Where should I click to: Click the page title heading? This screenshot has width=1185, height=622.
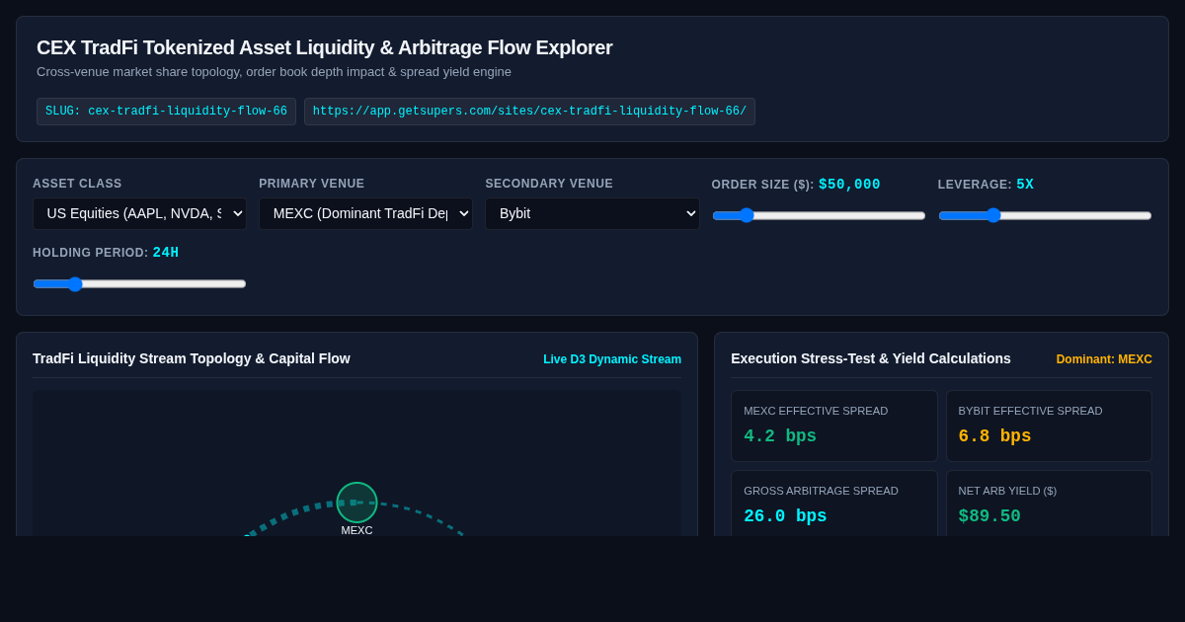pyautogui.click(x=325, y=47)
